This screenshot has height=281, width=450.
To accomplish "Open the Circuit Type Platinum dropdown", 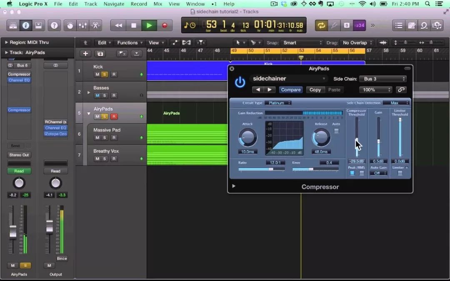I will coord(278,103).
